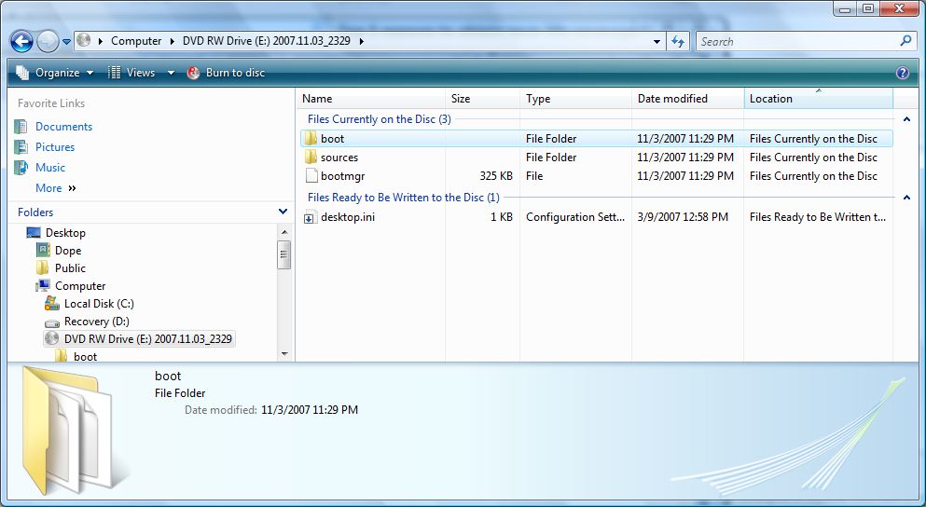
Task: Open the address bar history dropdown
Action: coord(656,41)
